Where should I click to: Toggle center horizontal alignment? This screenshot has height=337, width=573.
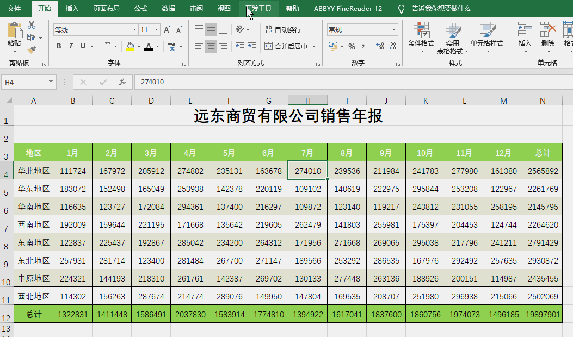[211, 46]
